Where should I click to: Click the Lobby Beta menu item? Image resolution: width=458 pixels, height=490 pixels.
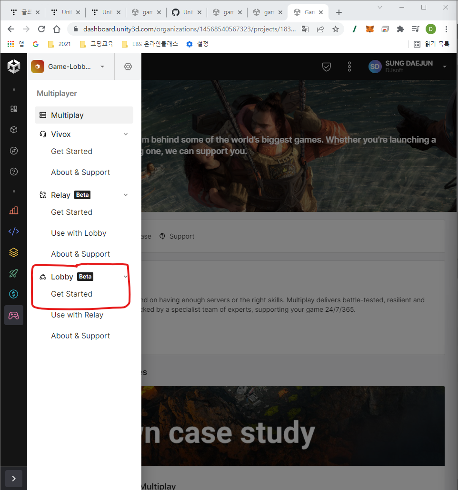point(66,277)
